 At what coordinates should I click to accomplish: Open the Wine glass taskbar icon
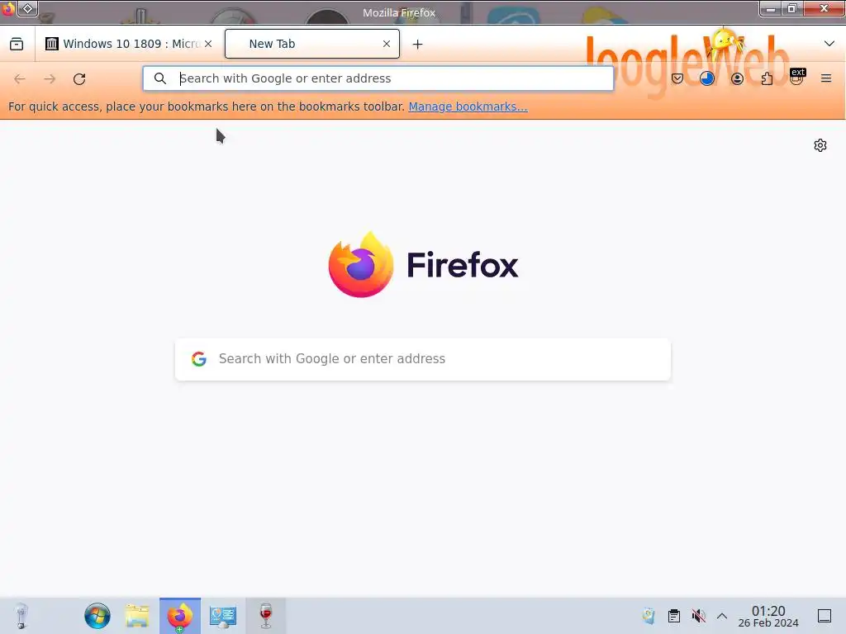coord(265,616)
